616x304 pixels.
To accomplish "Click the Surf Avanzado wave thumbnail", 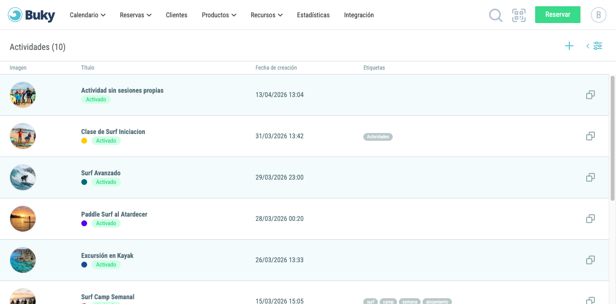I will (23, 177).
